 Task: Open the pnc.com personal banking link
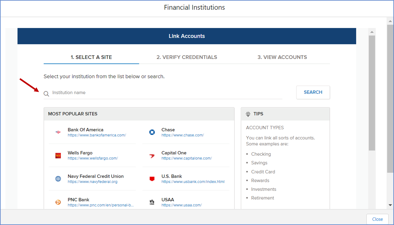[x=101, y=205]
